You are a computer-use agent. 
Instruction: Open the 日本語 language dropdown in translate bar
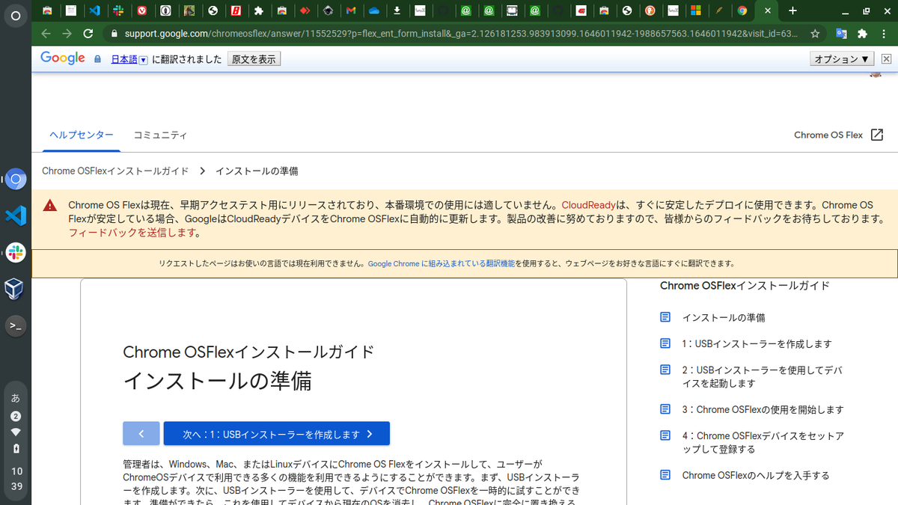129,59
